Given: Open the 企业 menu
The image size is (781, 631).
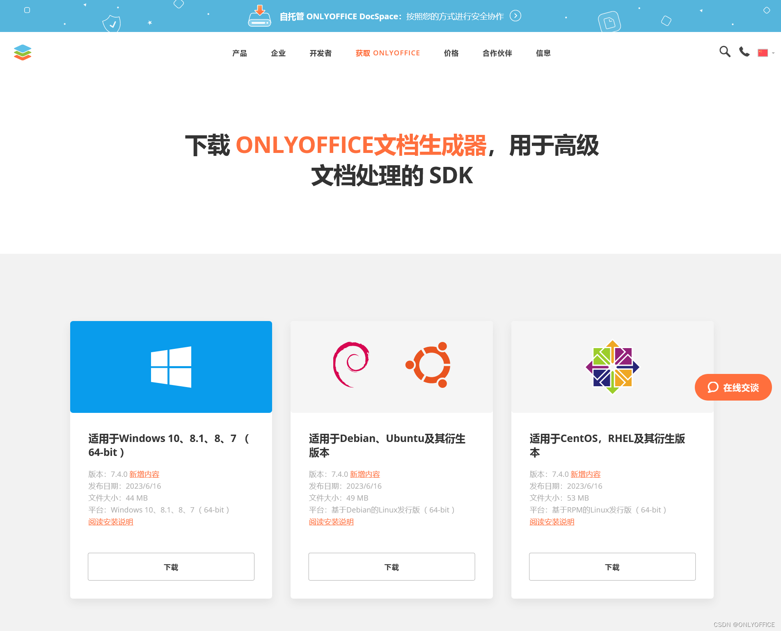Looking at the screenshot, I should (278, 53).
